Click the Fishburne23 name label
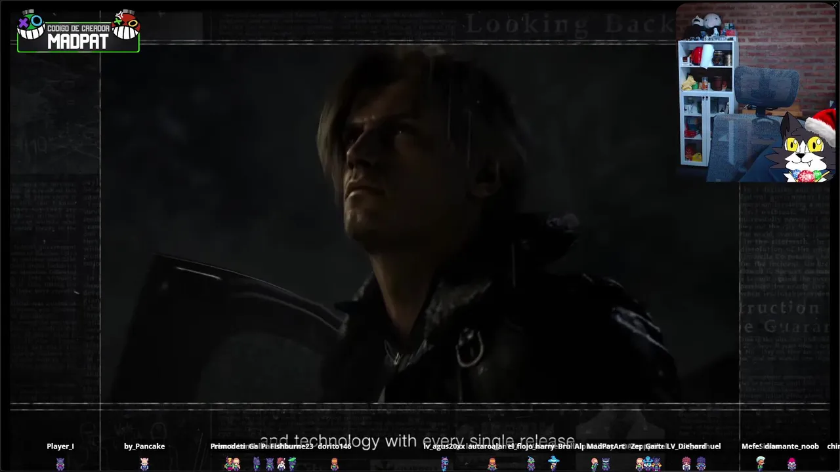This screenshot has height=472, width=840. [291, 446]
